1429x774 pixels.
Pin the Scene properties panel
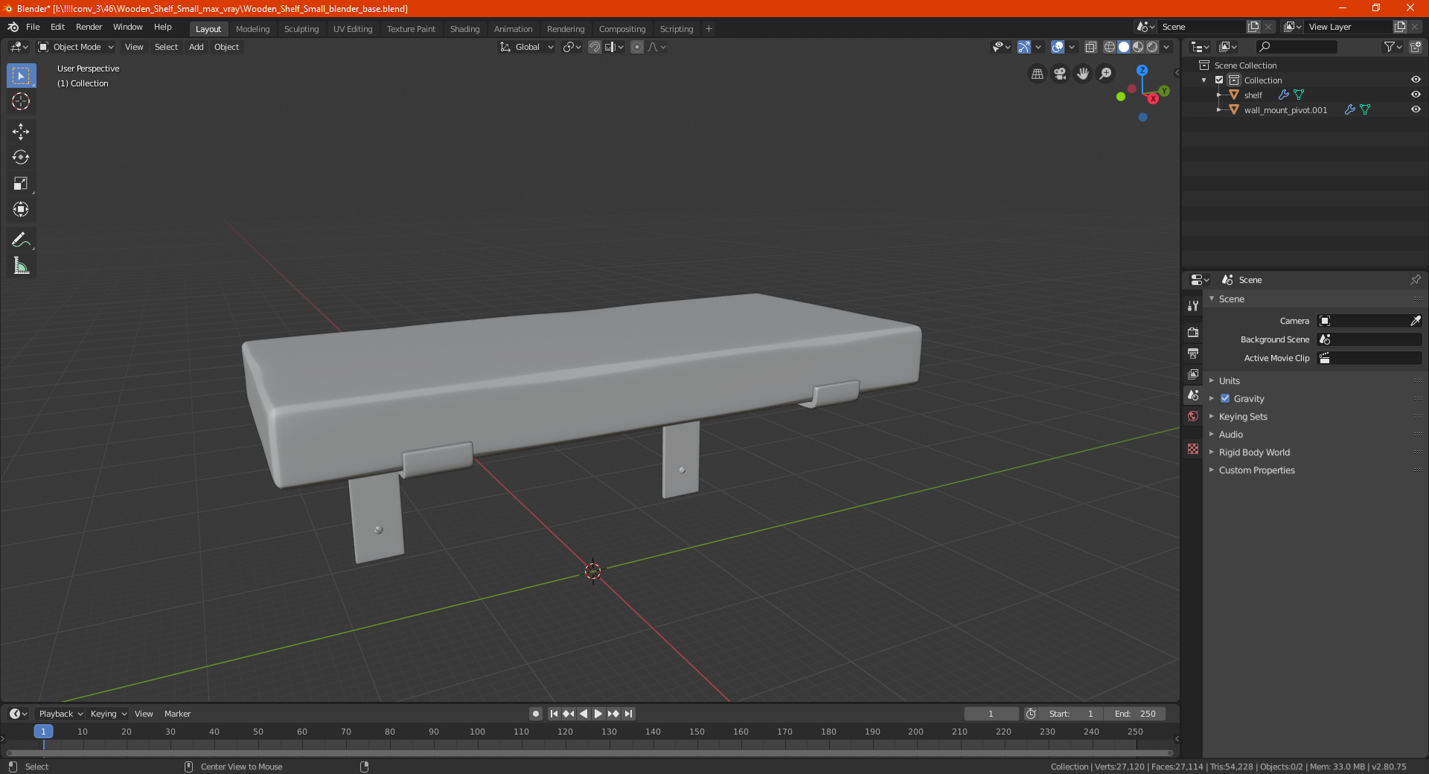pos(1415,280)
